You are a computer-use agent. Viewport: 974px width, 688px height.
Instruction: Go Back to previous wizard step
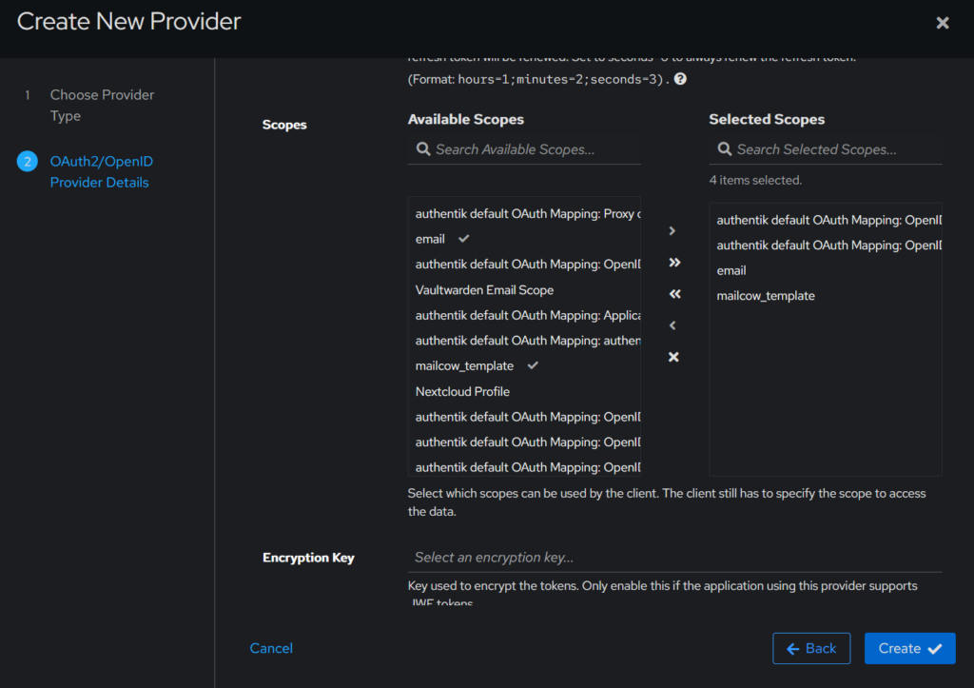(x=811, y=648)
